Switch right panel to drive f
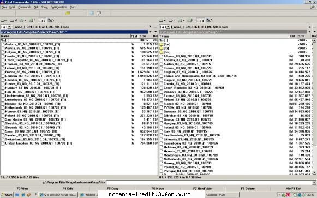 (x=190, y=20)
